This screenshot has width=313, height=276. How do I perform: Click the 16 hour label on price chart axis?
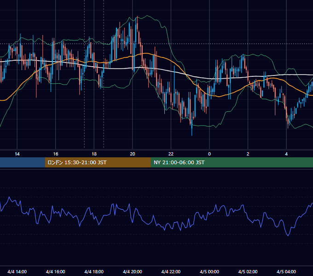(56, 154)
